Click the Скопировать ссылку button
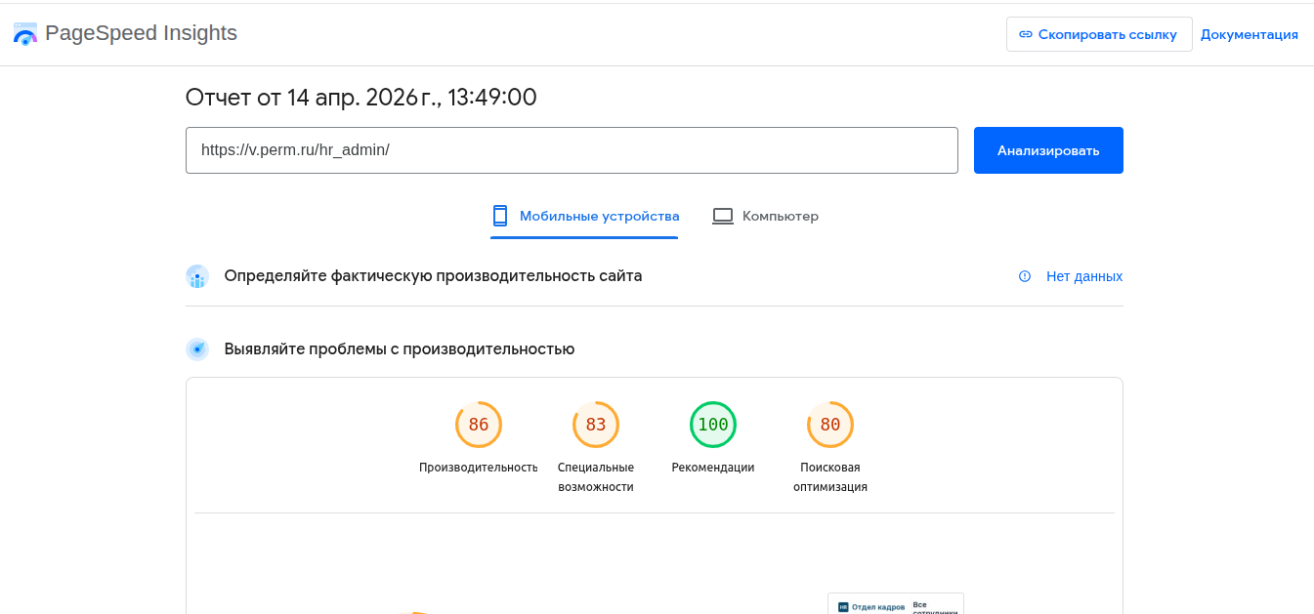This screenshot has width=1314, height=614. [1099, 34]
